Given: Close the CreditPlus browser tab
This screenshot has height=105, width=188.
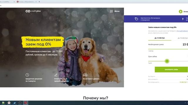Looking at the screenshot, I should click(x=14, y=2).
